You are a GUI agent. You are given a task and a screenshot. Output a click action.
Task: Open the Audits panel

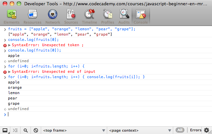click(x=124, y=16)
